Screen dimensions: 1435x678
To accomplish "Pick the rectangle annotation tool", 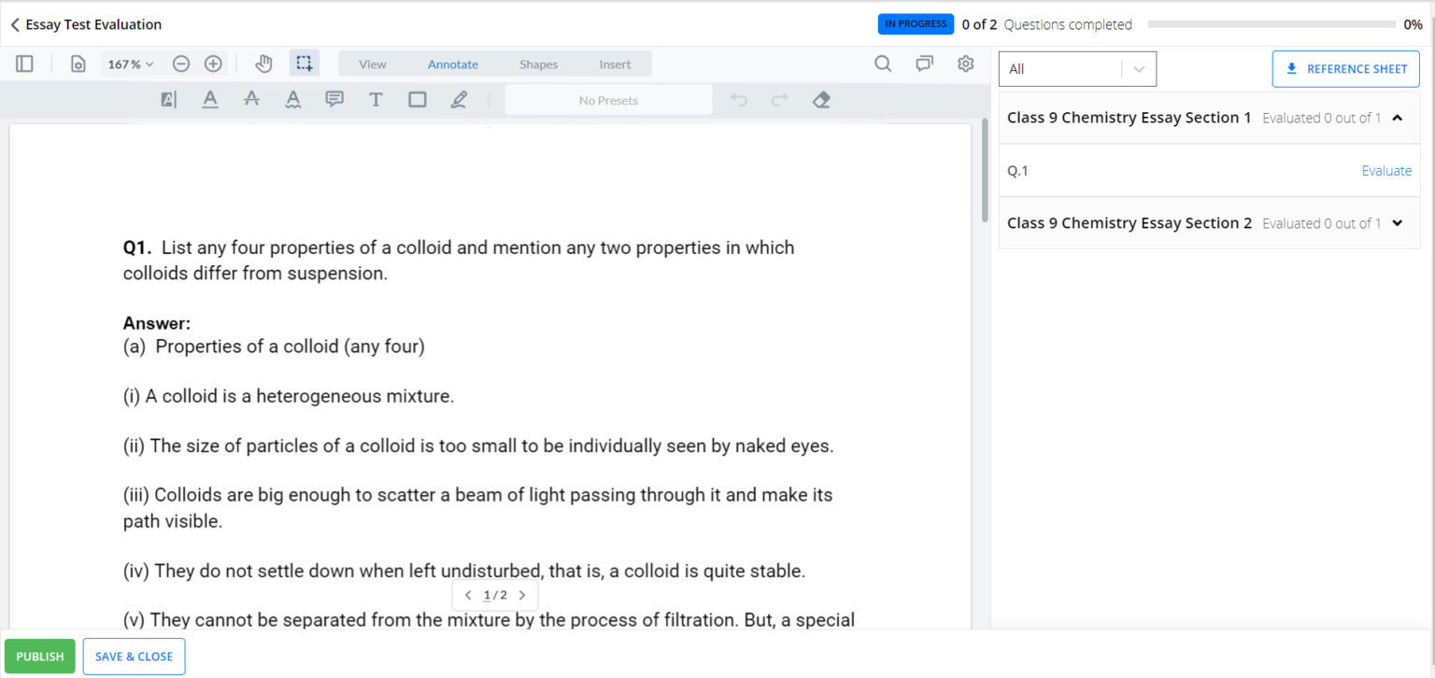I will (x=417, y=99).
